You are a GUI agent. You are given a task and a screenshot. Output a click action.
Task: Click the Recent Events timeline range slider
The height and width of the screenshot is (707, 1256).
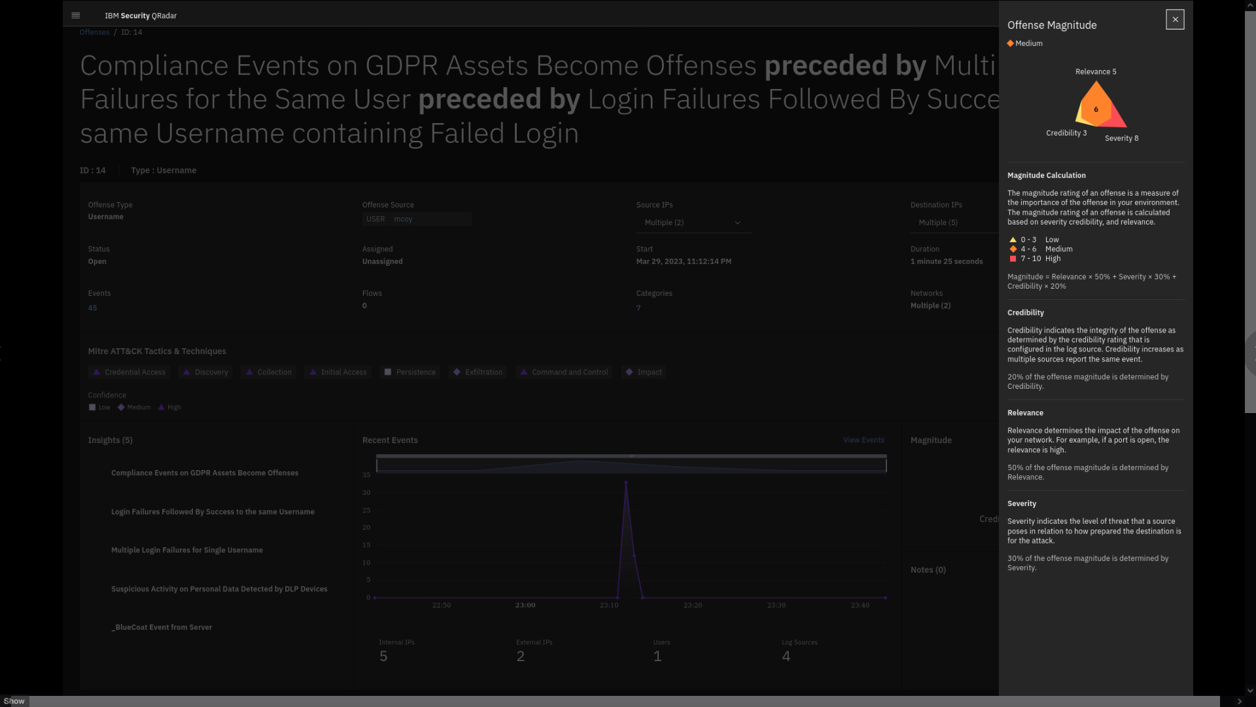click(631, 465)
